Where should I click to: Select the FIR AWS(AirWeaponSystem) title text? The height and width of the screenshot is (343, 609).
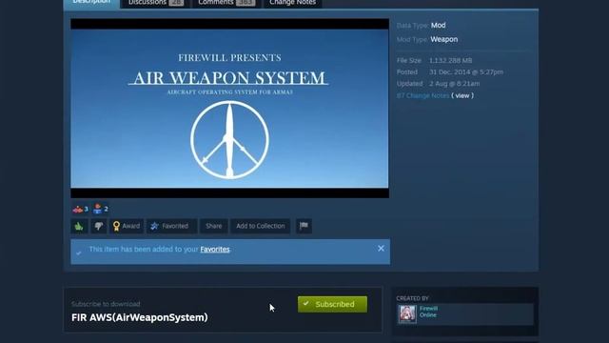pos(140,317)
